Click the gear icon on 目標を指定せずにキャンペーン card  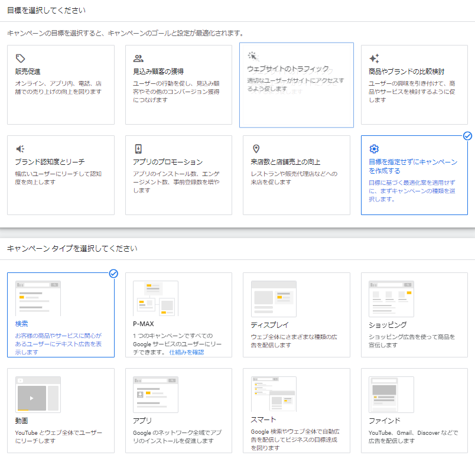[x=373, y=149]
